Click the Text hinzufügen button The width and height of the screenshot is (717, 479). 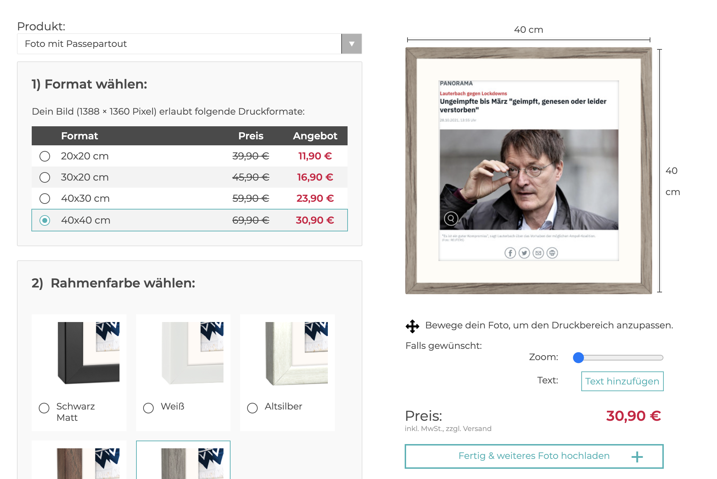click(622, 381)
